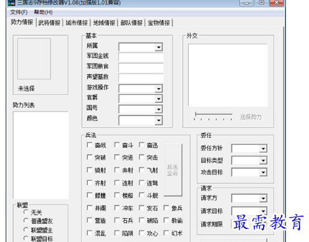This screenshot has height=242, width=309.
Task: Switch to the 部队情报 tab
Action: (131, 22)
